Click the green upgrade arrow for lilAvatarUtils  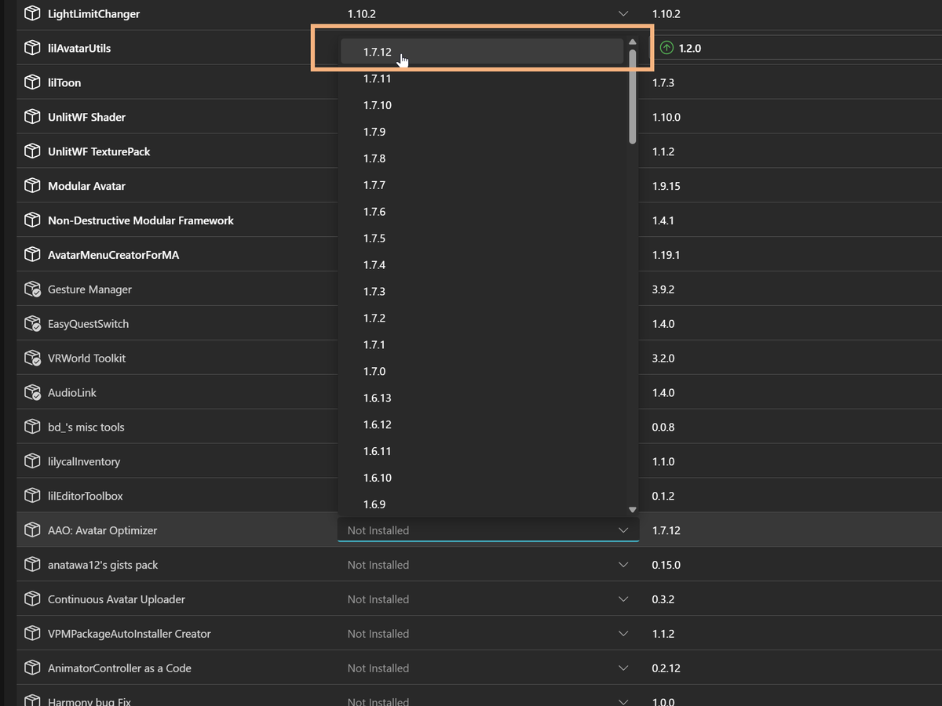(x=666, y=48)
